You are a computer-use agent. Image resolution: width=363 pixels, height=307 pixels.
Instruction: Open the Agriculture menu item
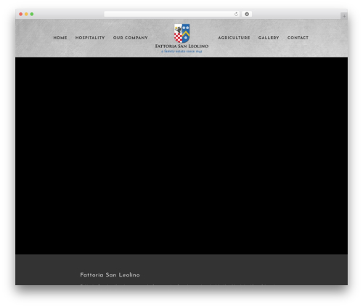[x=234, y=38]
